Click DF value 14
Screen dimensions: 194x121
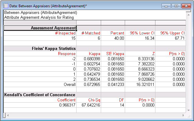point(113,105)
